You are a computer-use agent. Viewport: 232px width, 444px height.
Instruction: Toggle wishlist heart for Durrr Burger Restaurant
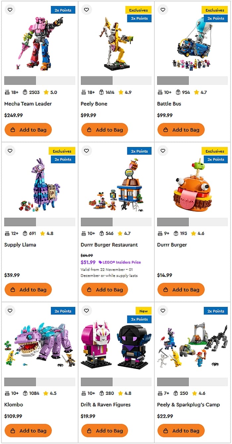pyautogui.click(x=87, y=151)
